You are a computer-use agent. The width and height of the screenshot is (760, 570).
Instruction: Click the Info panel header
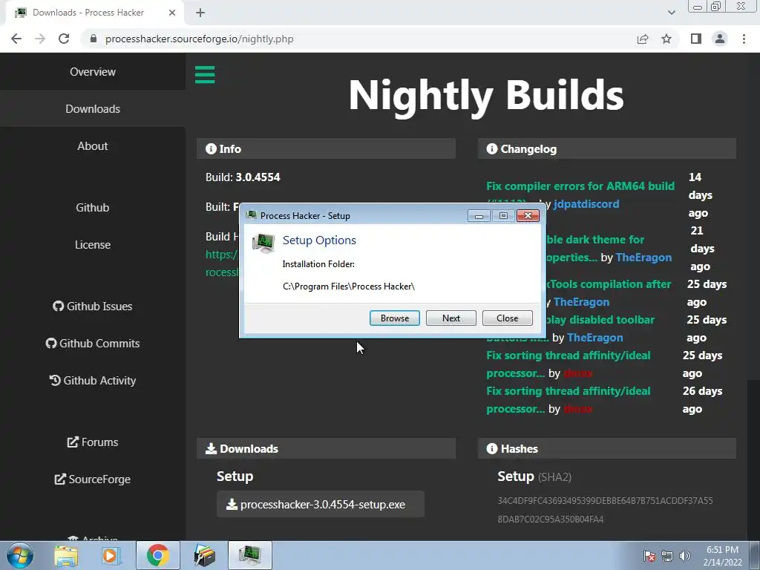pyautogui.click(x=327, y=148)
